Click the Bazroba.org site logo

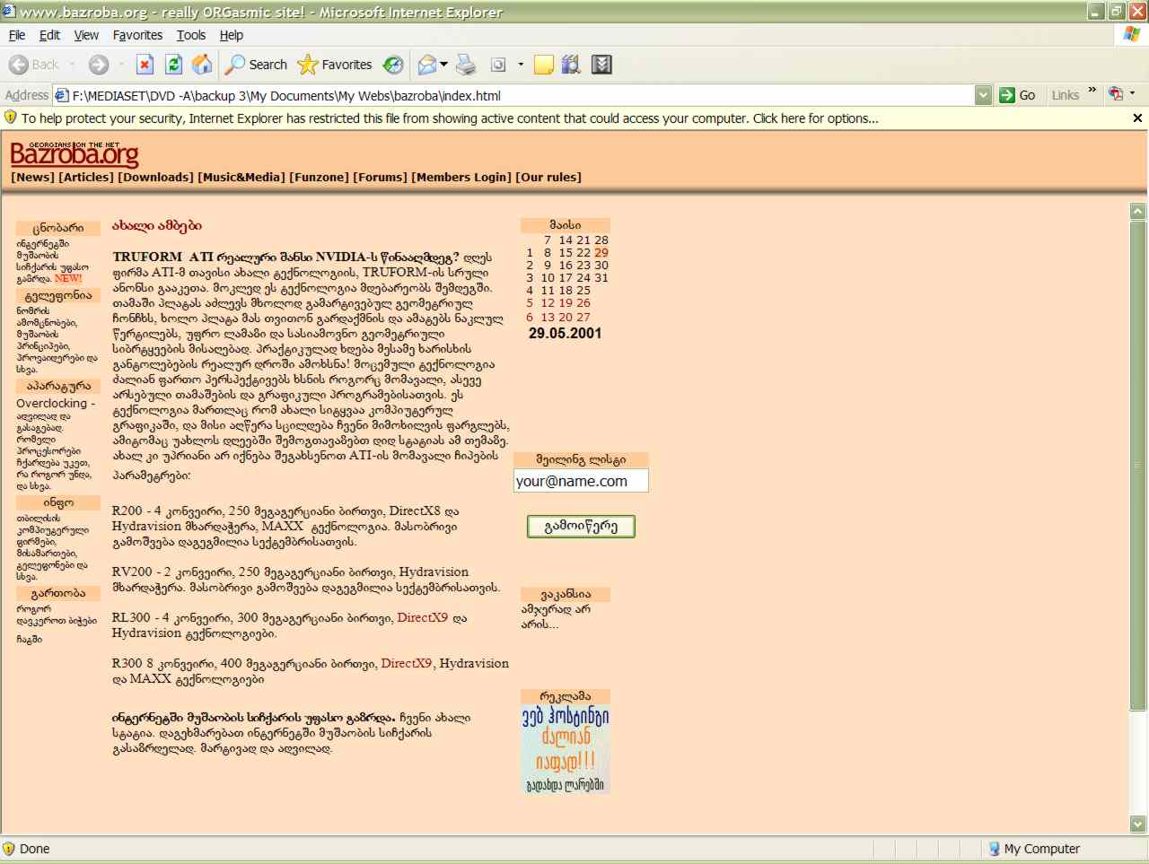pos(75,153)
